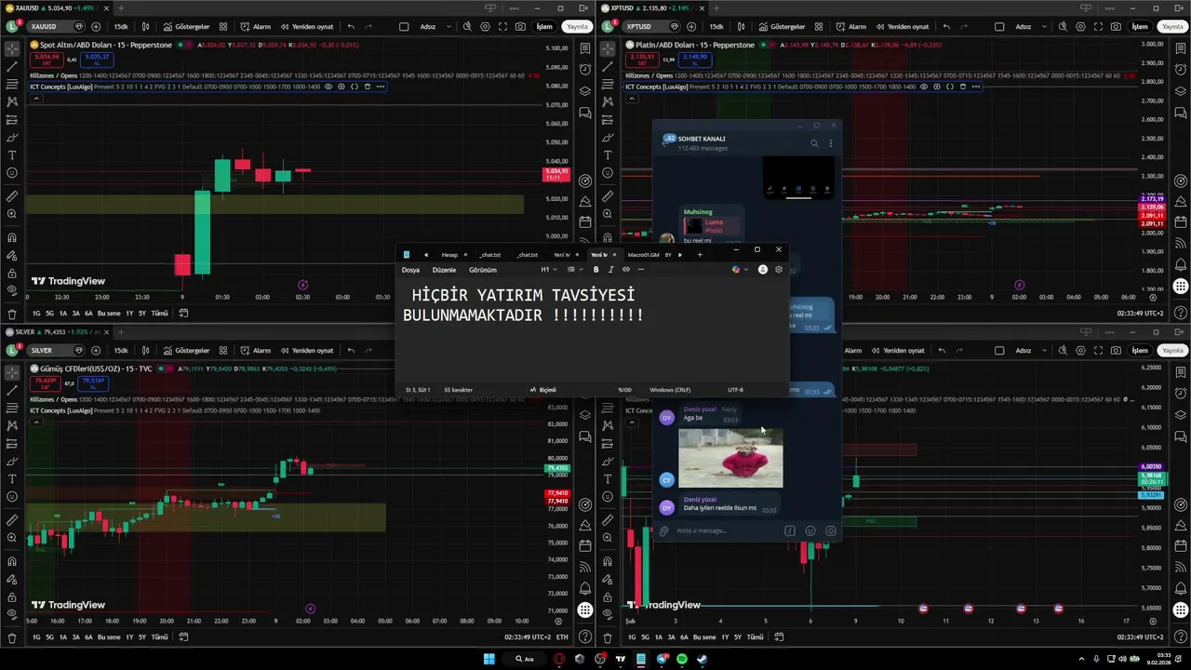Toggle lock all drawings in XAUUSD chart
The image size is (1191, 670).
point(12,275)
